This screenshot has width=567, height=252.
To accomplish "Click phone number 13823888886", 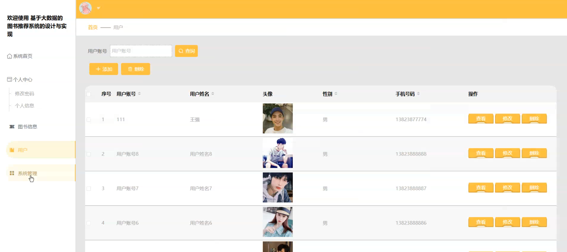I will (411, 223).
